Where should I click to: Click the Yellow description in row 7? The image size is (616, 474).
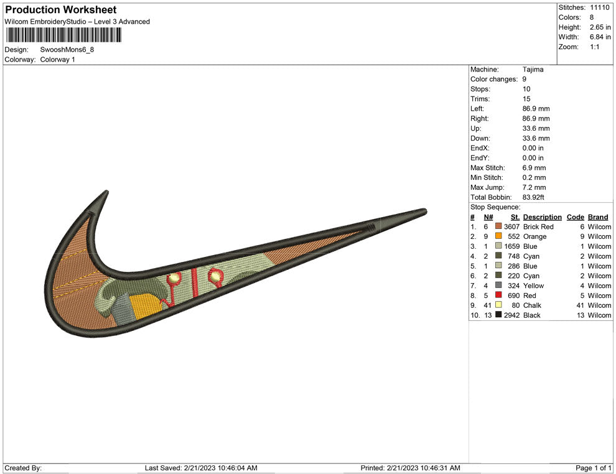[x=533, y=286]
